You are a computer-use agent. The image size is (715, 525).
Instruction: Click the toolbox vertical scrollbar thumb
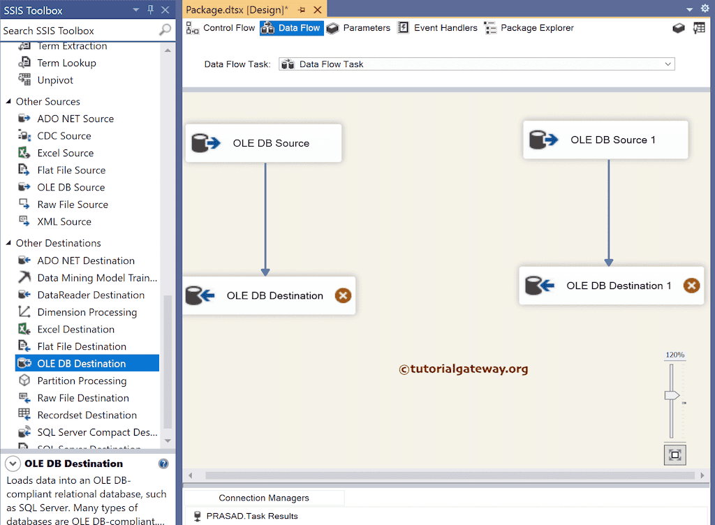point(168,362)
